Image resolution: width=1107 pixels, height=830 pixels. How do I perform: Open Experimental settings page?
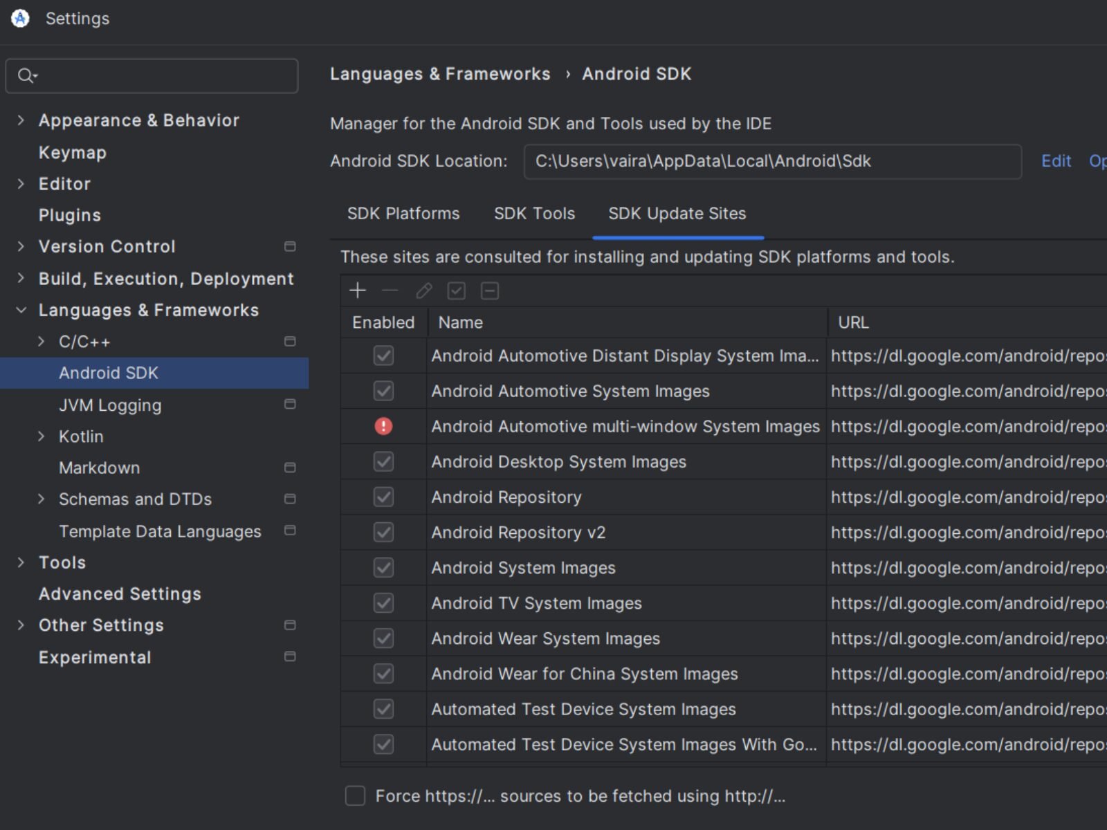(95, 657)
